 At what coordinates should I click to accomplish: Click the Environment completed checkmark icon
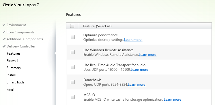click(4, 25)
